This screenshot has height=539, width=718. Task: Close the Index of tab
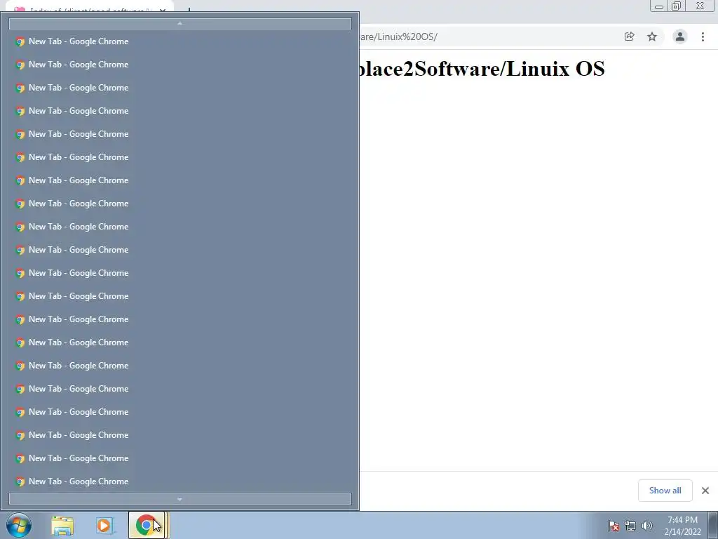[x=163, y=10]
